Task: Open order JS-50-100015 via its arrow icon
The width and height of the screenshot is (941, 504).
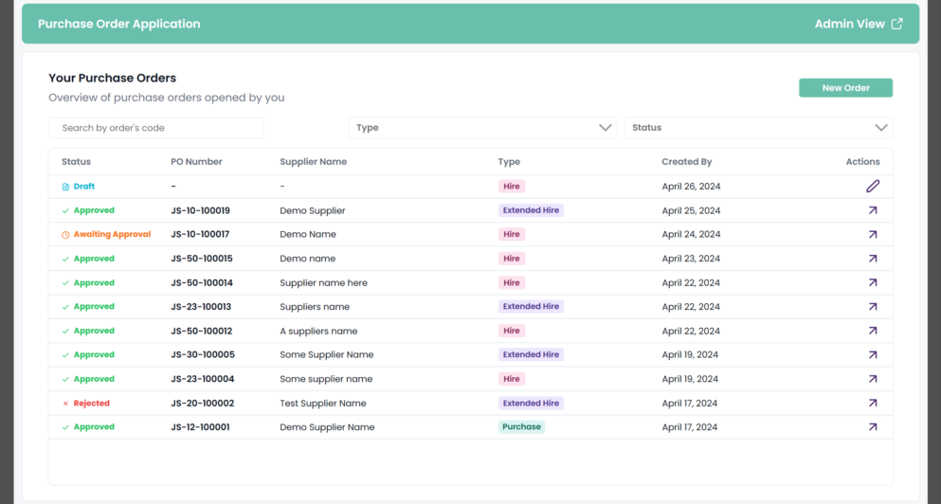Action: click(x=873, y=259)
